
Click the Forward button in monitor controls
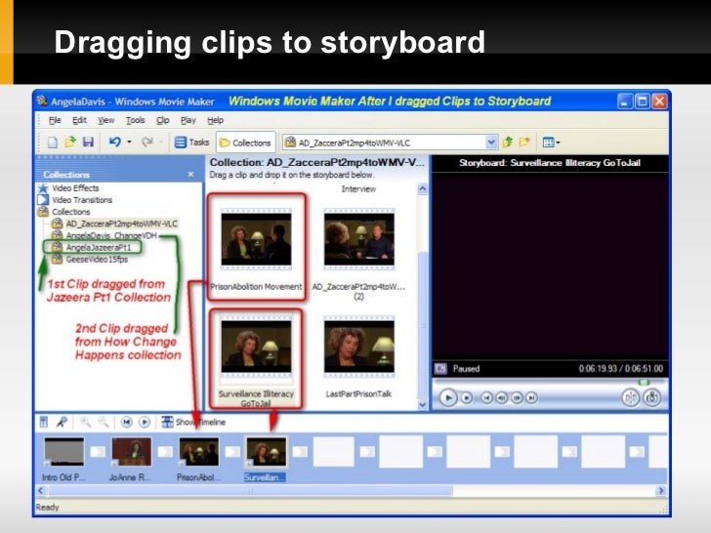[531, 398]
